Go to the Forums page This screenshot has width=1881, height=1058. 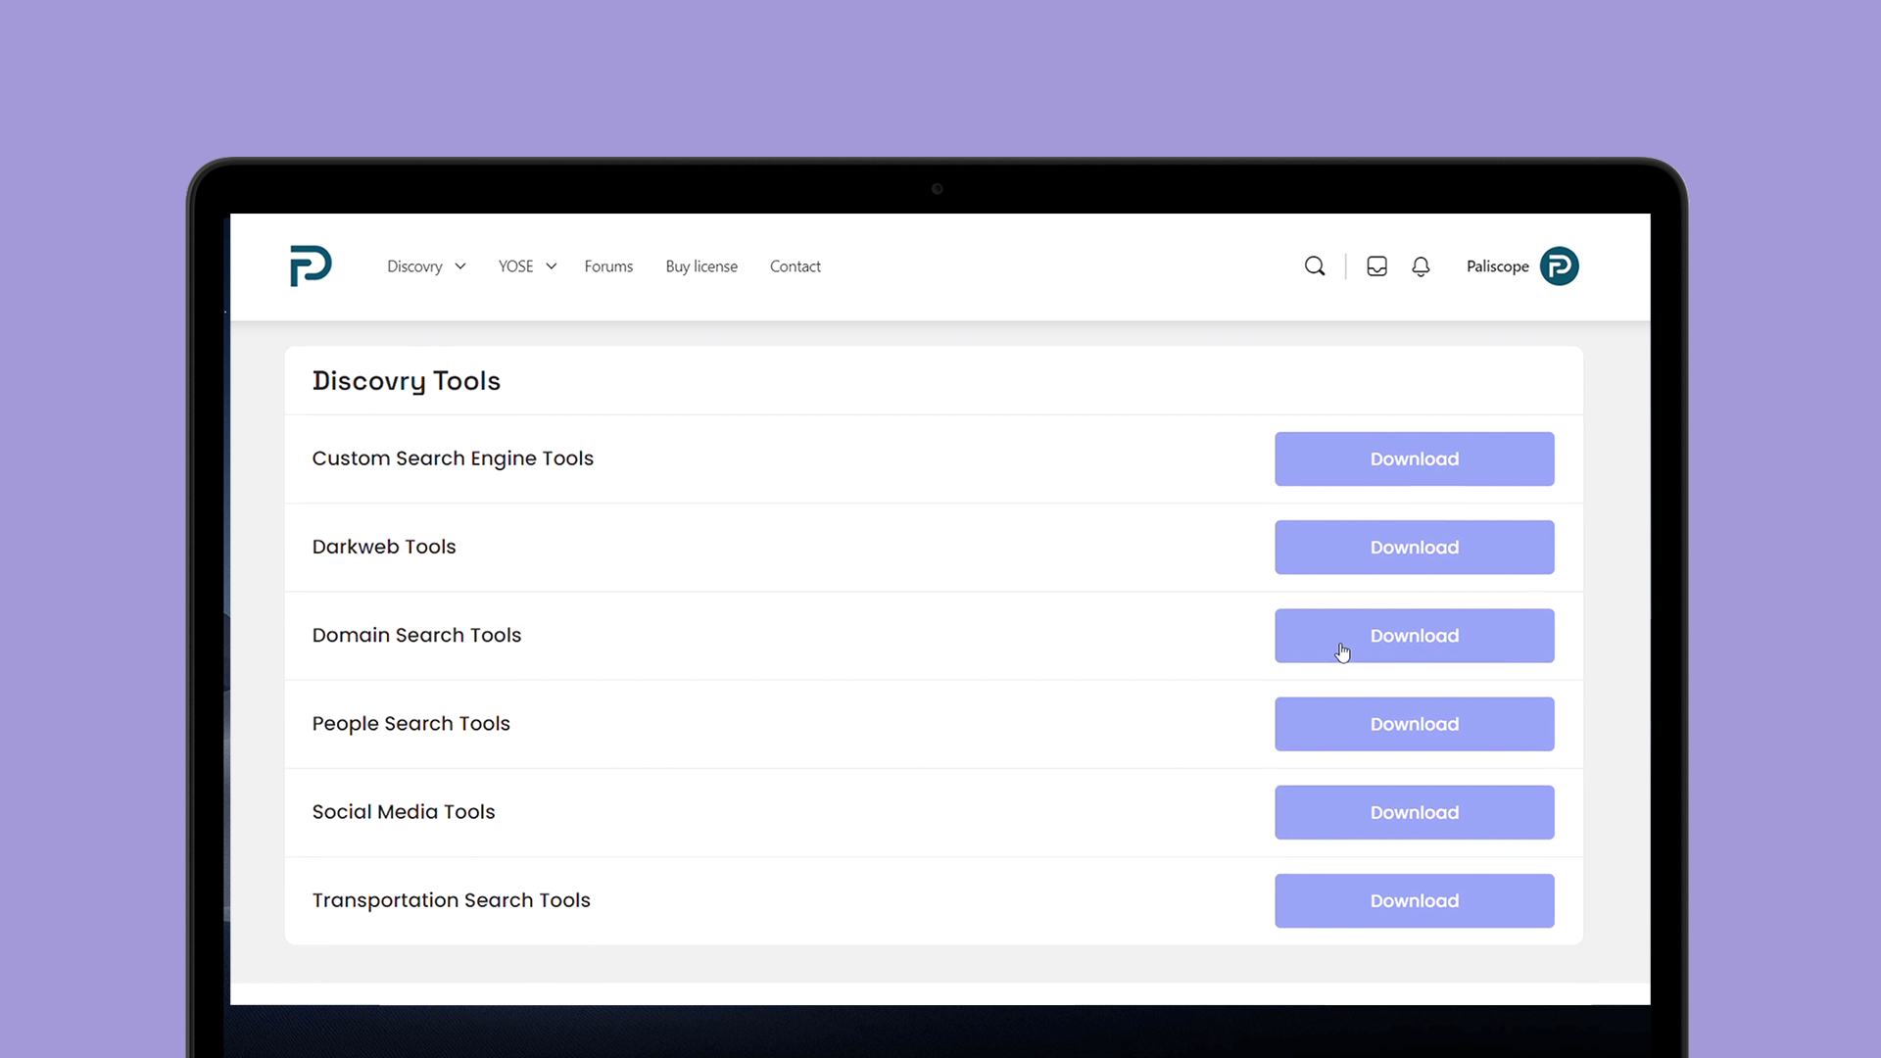(x=608, y=266)
